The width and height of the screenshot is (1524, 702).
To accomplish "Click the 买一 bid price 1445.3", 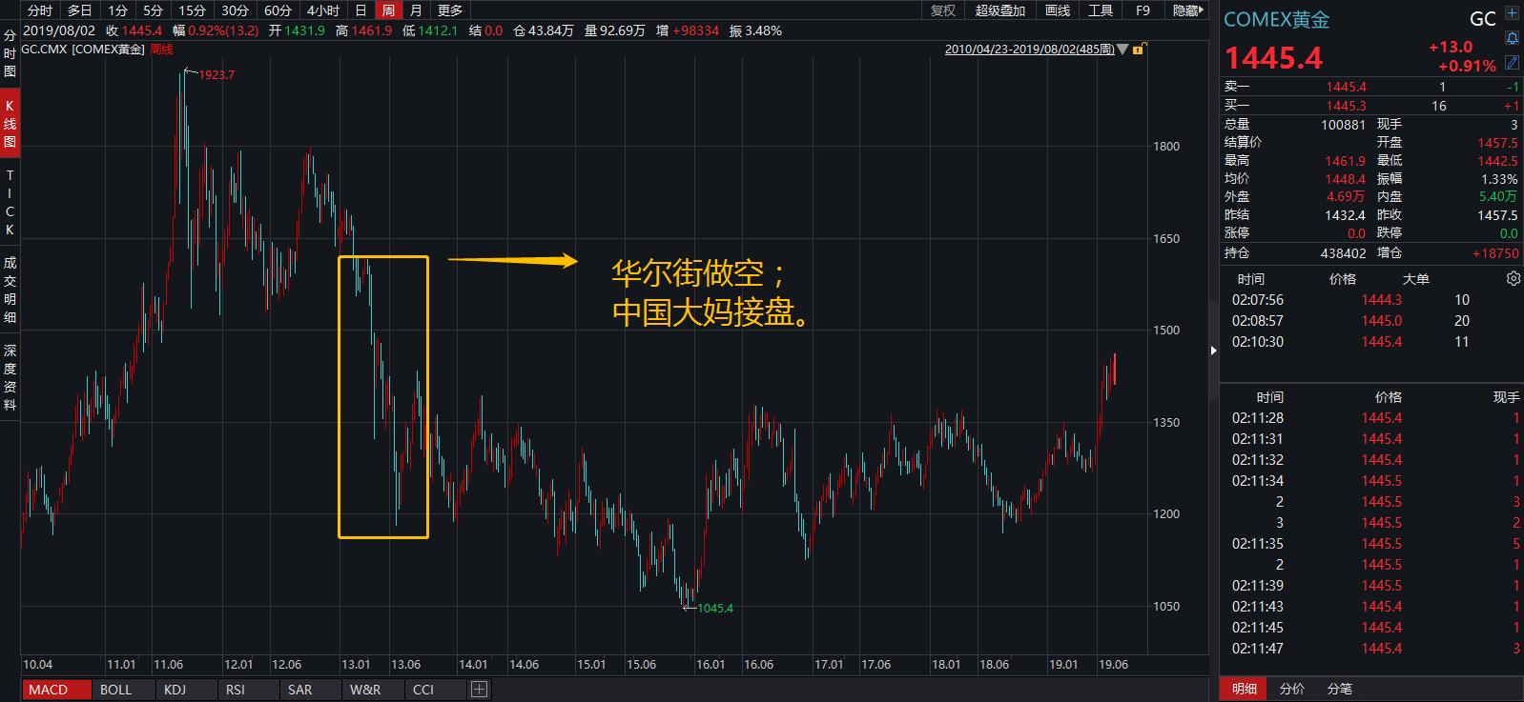I will click(x=1346, y=106).
